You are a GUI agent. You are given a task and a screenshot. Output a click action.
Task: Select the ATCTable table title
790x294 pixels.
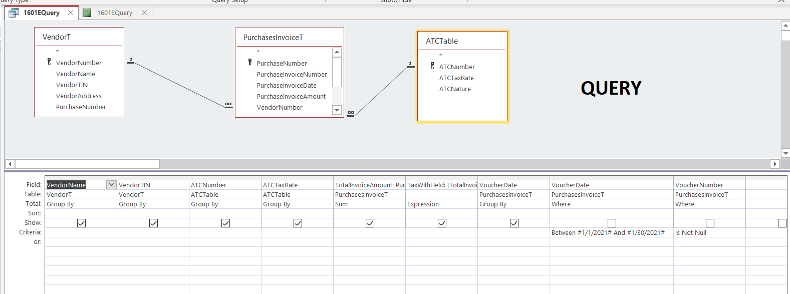pos(442,41)
